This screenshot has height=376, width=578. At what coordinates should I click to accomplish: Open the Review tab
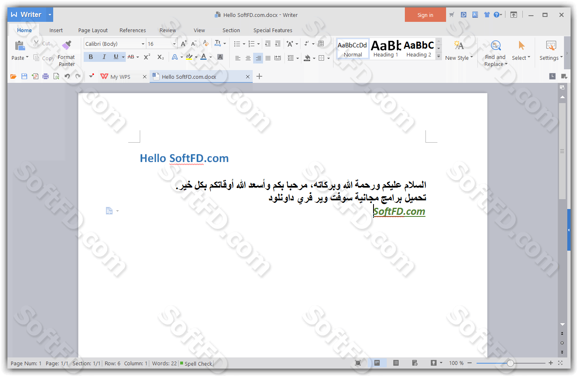click(x=168, y=30)
